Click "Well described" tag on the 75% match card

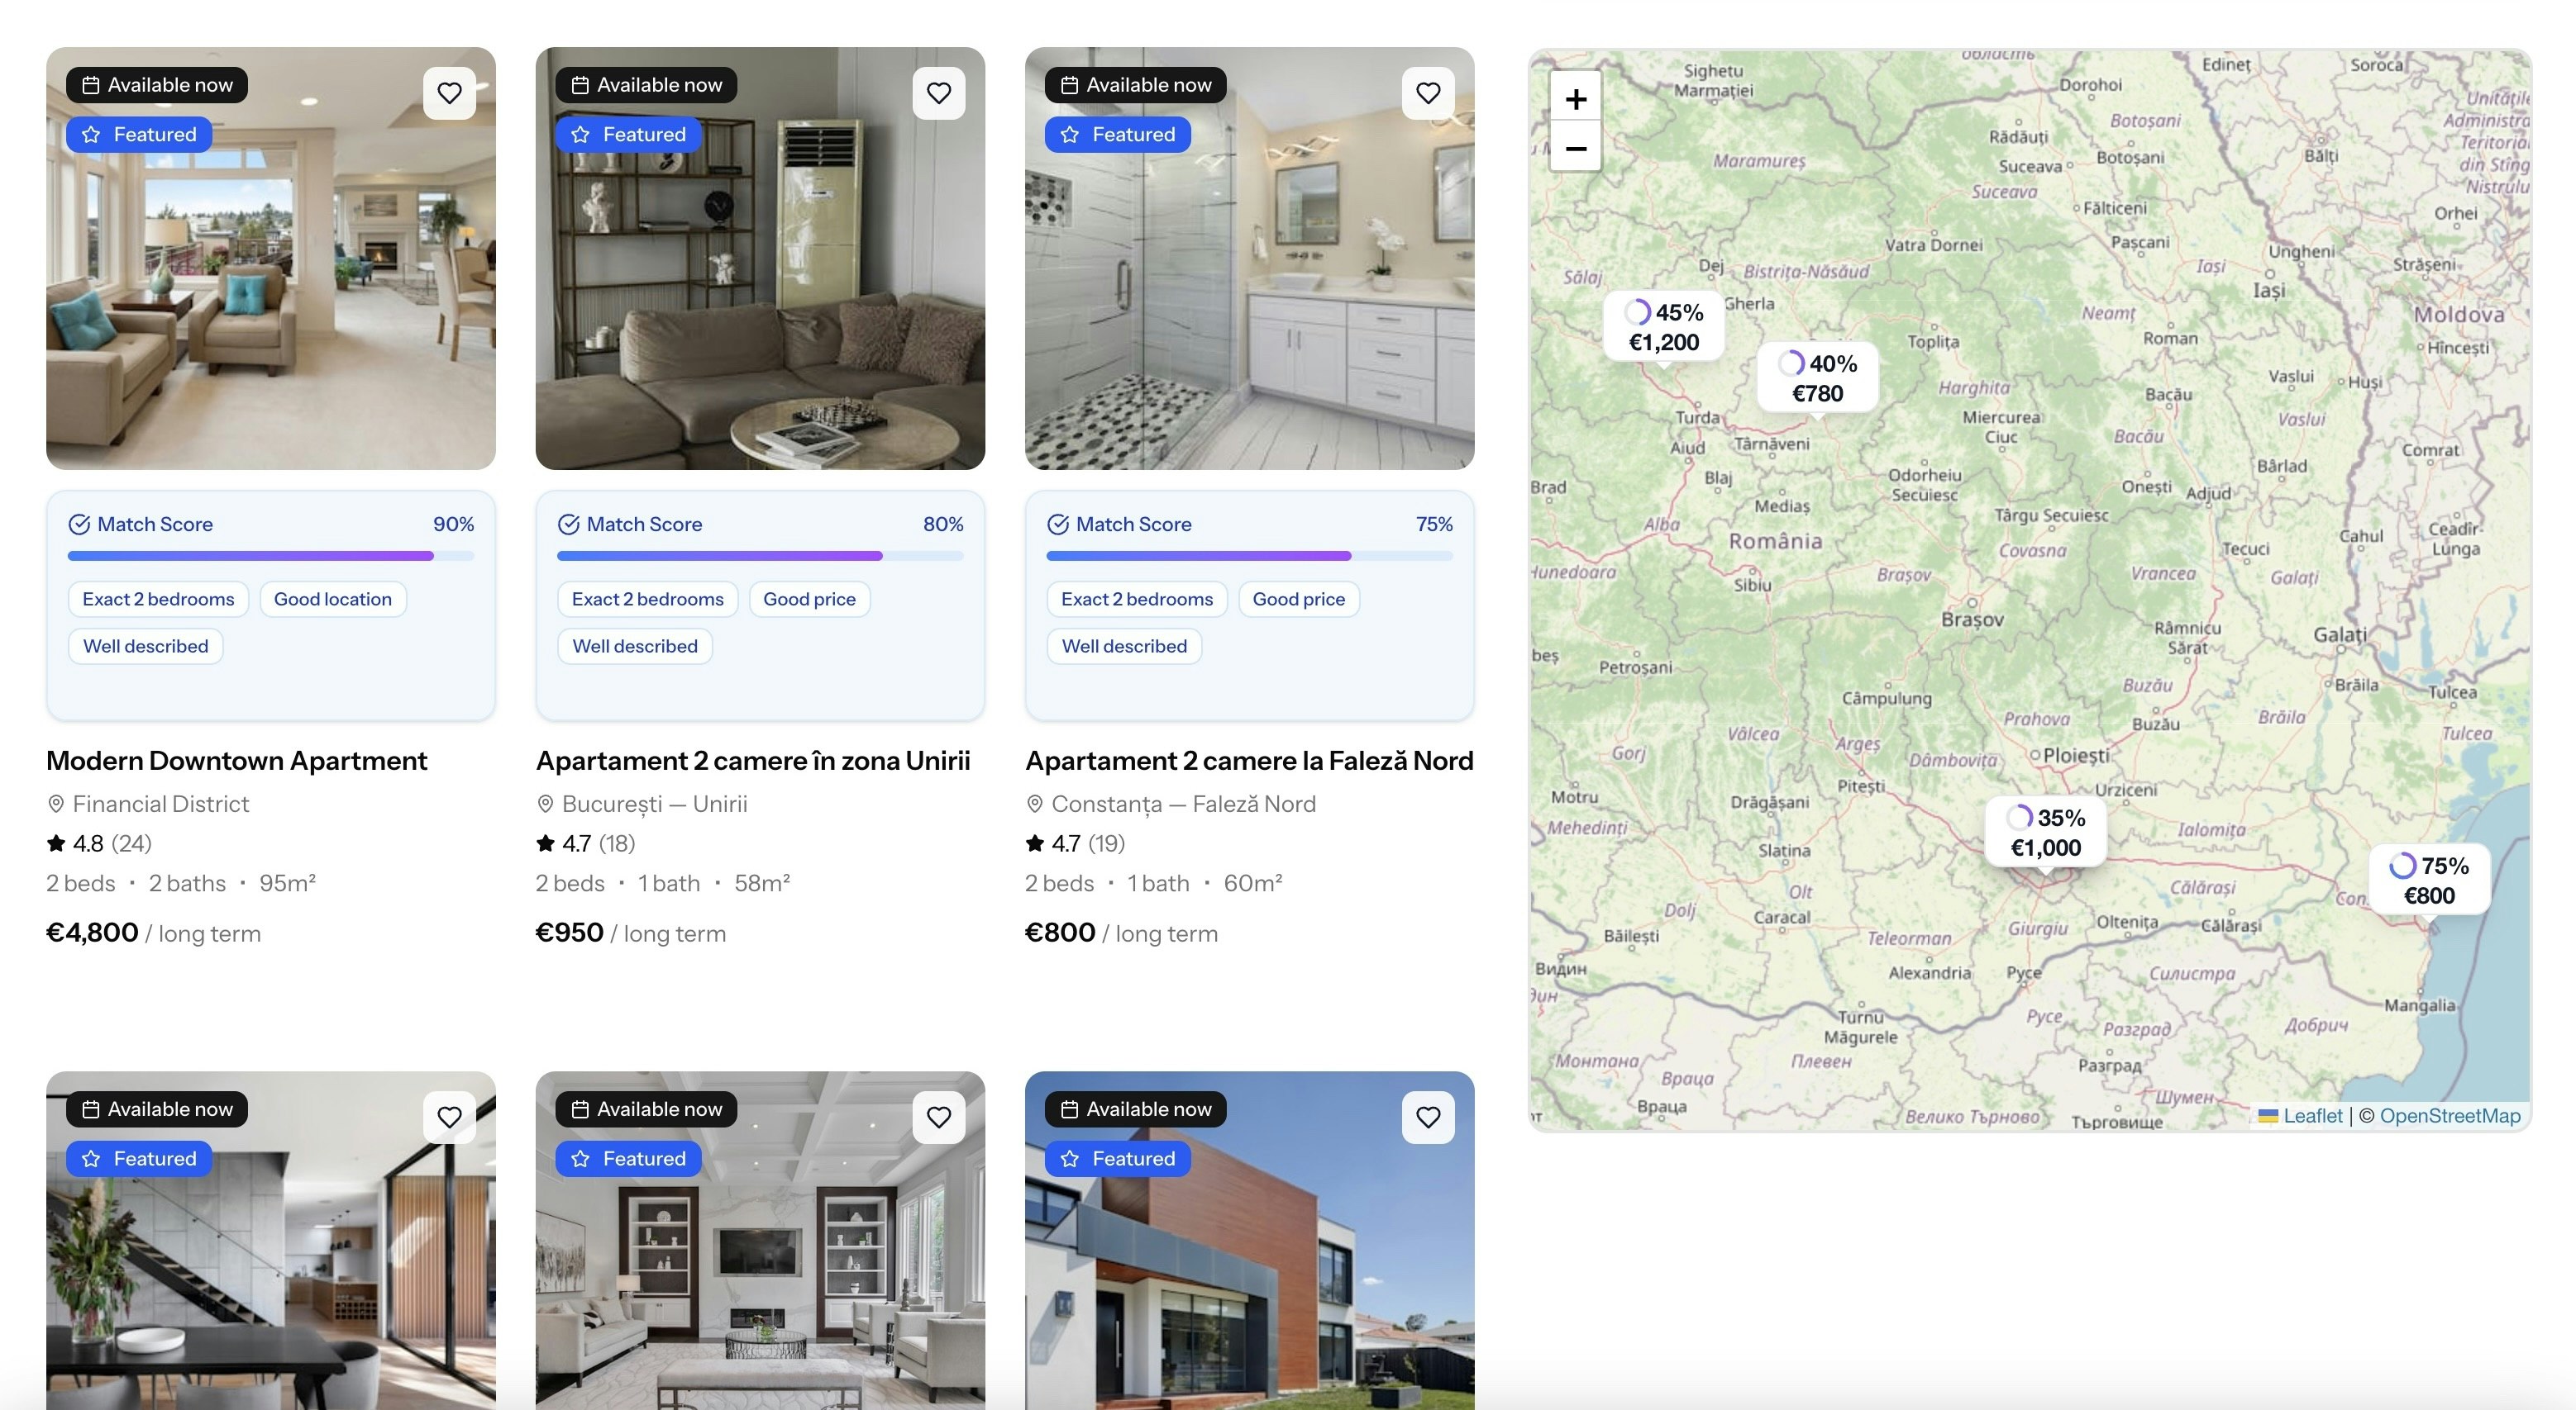point(1124,646)
